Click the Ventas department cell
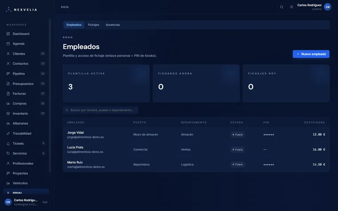The height and width of the screenshot is (211, 338). (x=185, y=149)
